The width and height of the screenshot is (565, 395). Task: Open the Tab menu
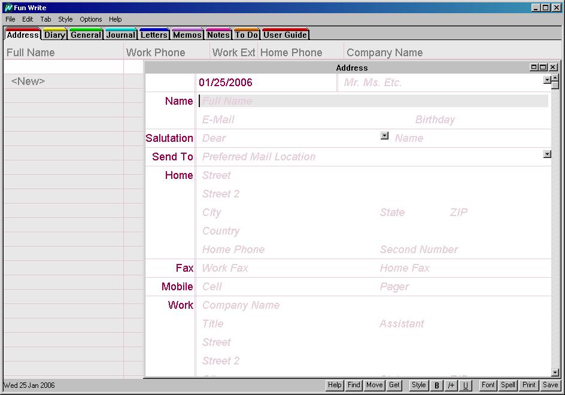pos(45,19)
